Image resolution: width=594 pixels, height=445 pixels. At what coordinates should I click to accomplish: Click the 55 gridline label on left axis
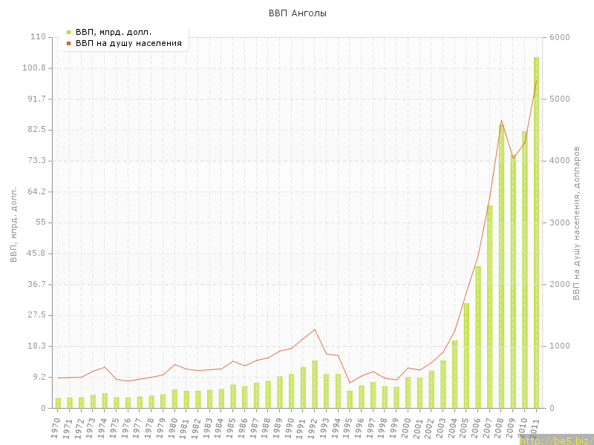click(x=39, y=222)
